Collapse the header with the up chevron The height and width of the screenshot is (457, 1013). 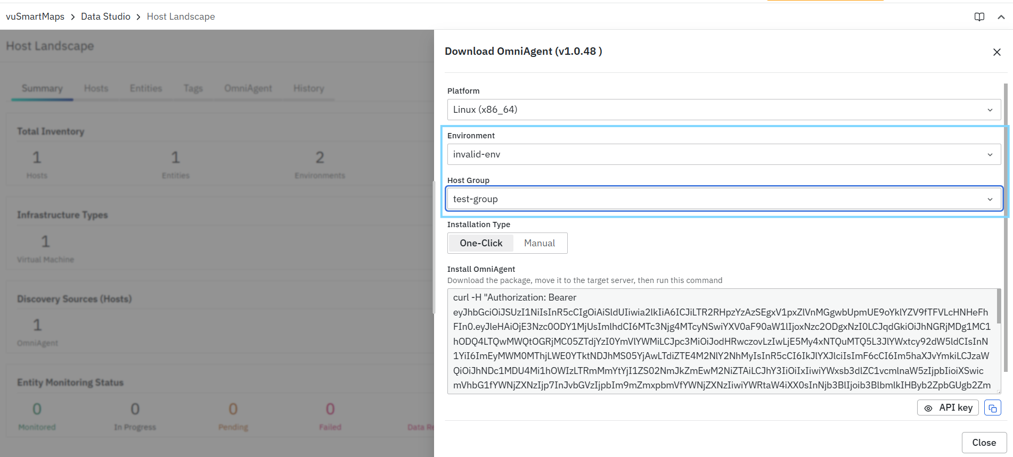coord(1001,17)
